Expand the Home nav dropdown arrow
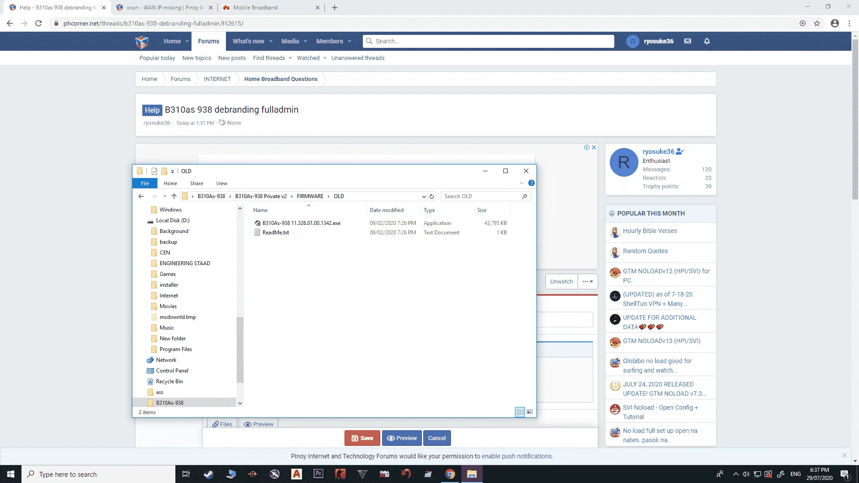The image size is (859, 483). [187, 41]
